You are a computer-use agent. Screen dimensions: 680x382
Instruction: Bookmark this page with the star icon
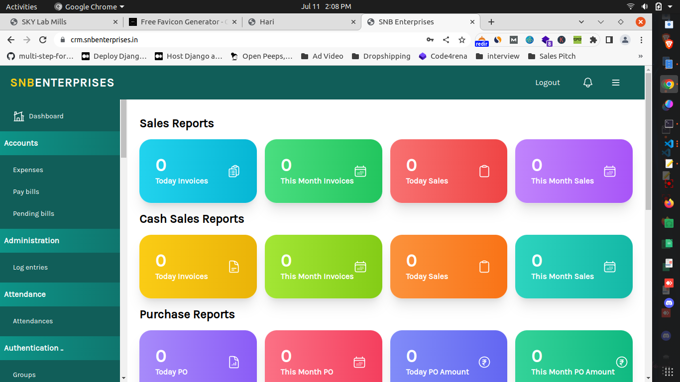click(462, 40)
